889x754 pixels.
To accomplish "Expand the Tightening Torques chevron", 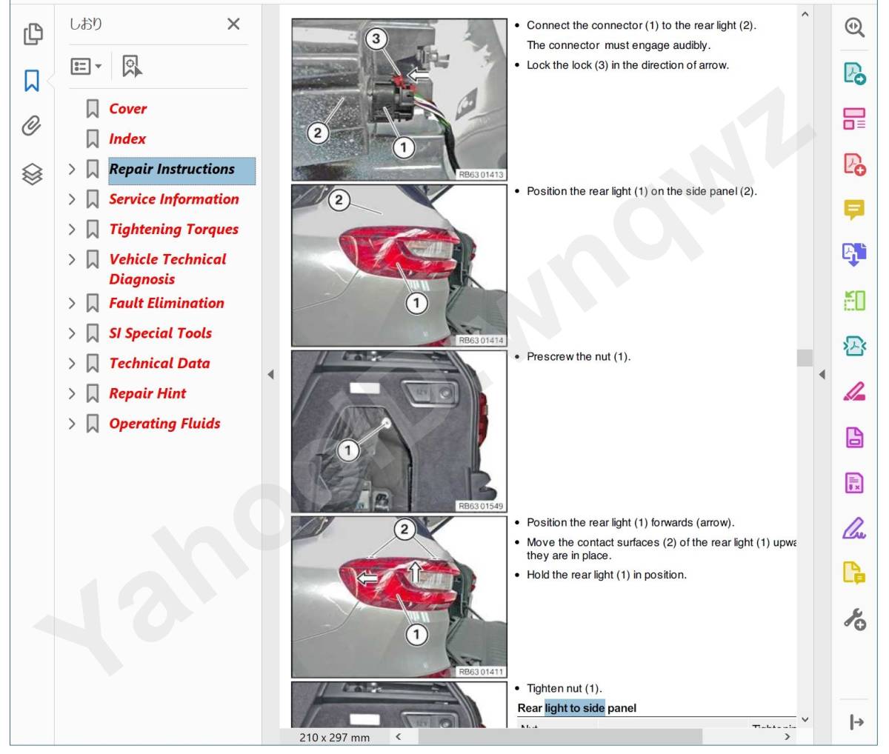I will coord(72,230).
